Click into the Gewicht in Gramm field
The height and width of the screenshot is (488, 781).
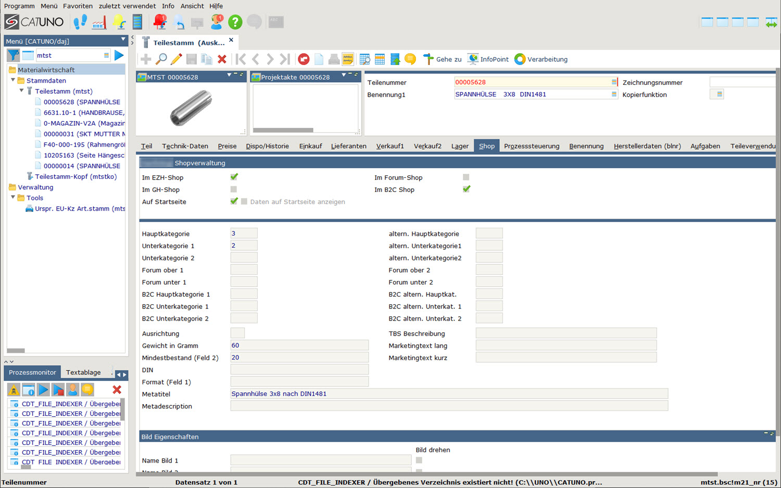pos(299,345)
